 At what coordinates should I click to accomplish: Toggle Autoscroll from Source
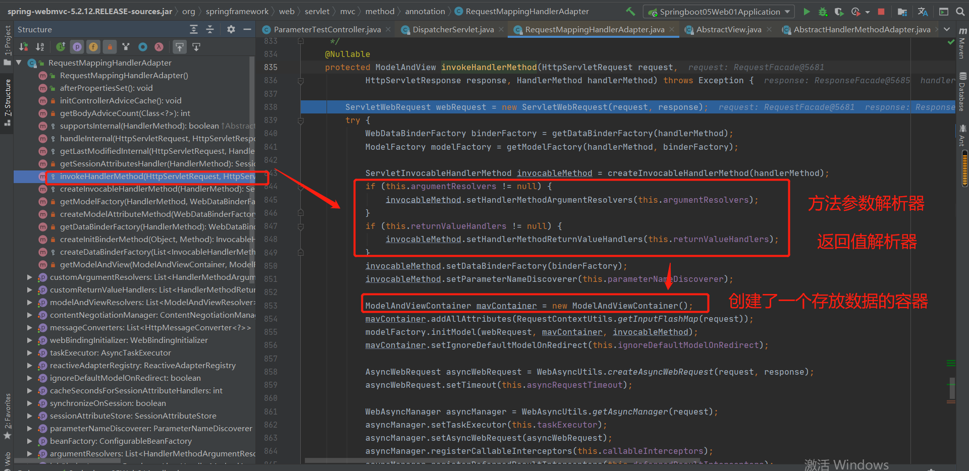(x=196, y=47)
